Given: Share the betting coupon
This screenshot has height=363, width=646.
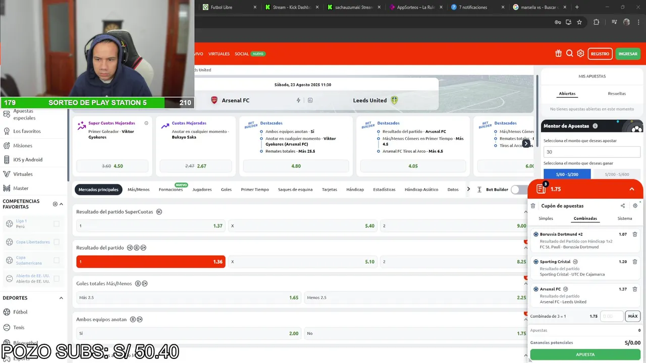Looking at the screenshot, I should (623, 206).
